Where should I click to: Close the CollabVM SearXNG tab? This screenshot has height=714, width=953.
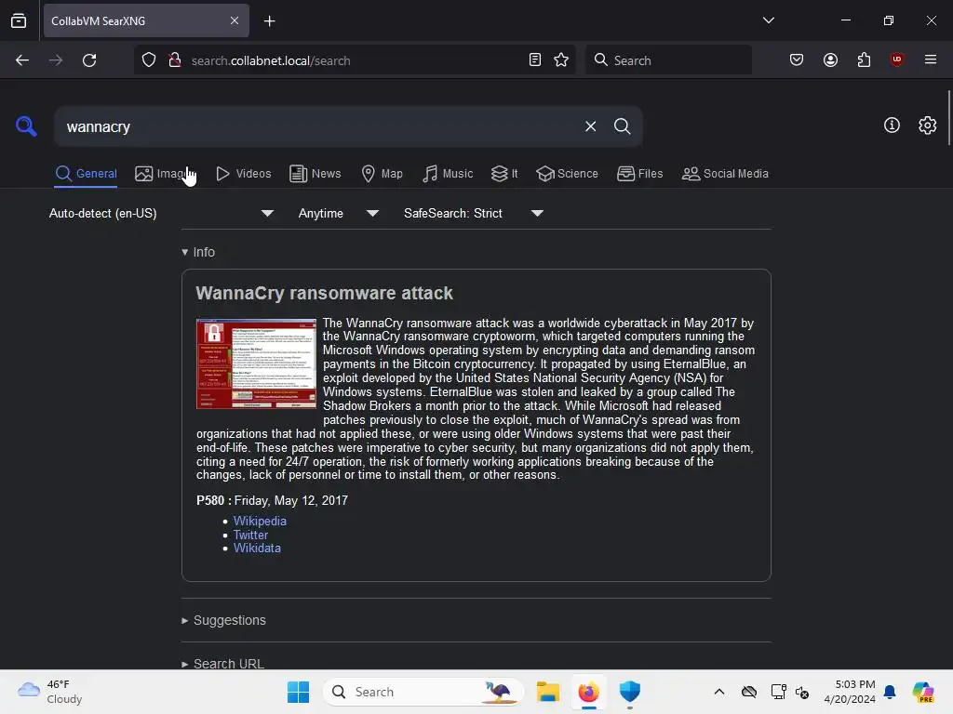point(235,20)
